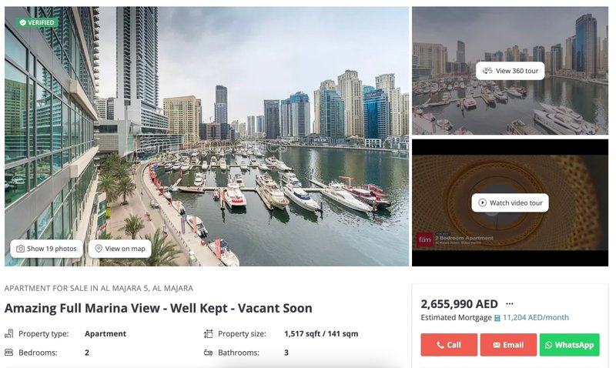Click the 360 tour rotate icon
616x368 pixels.
(487, 71)
